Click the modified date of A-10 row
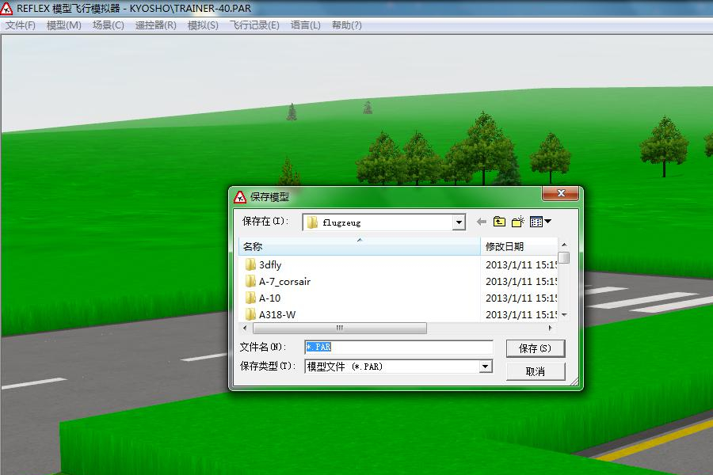Image resolution: width=713 pixels, height=475 pixels. click(521, 298)
